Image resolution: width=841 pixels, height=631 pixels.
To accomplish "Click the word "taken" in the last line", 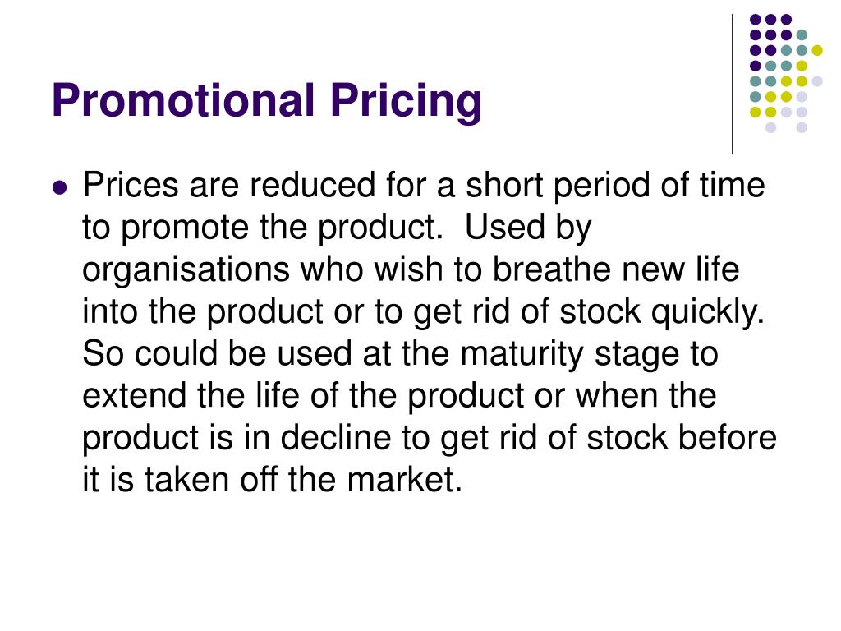I will (x=186, y=479).
